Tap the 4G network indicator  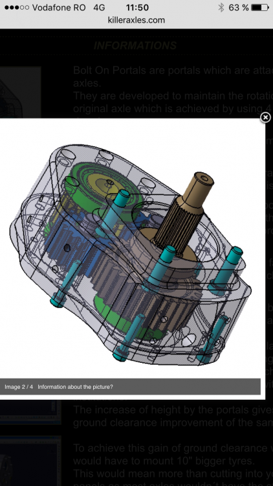click(x=100, y=7)
